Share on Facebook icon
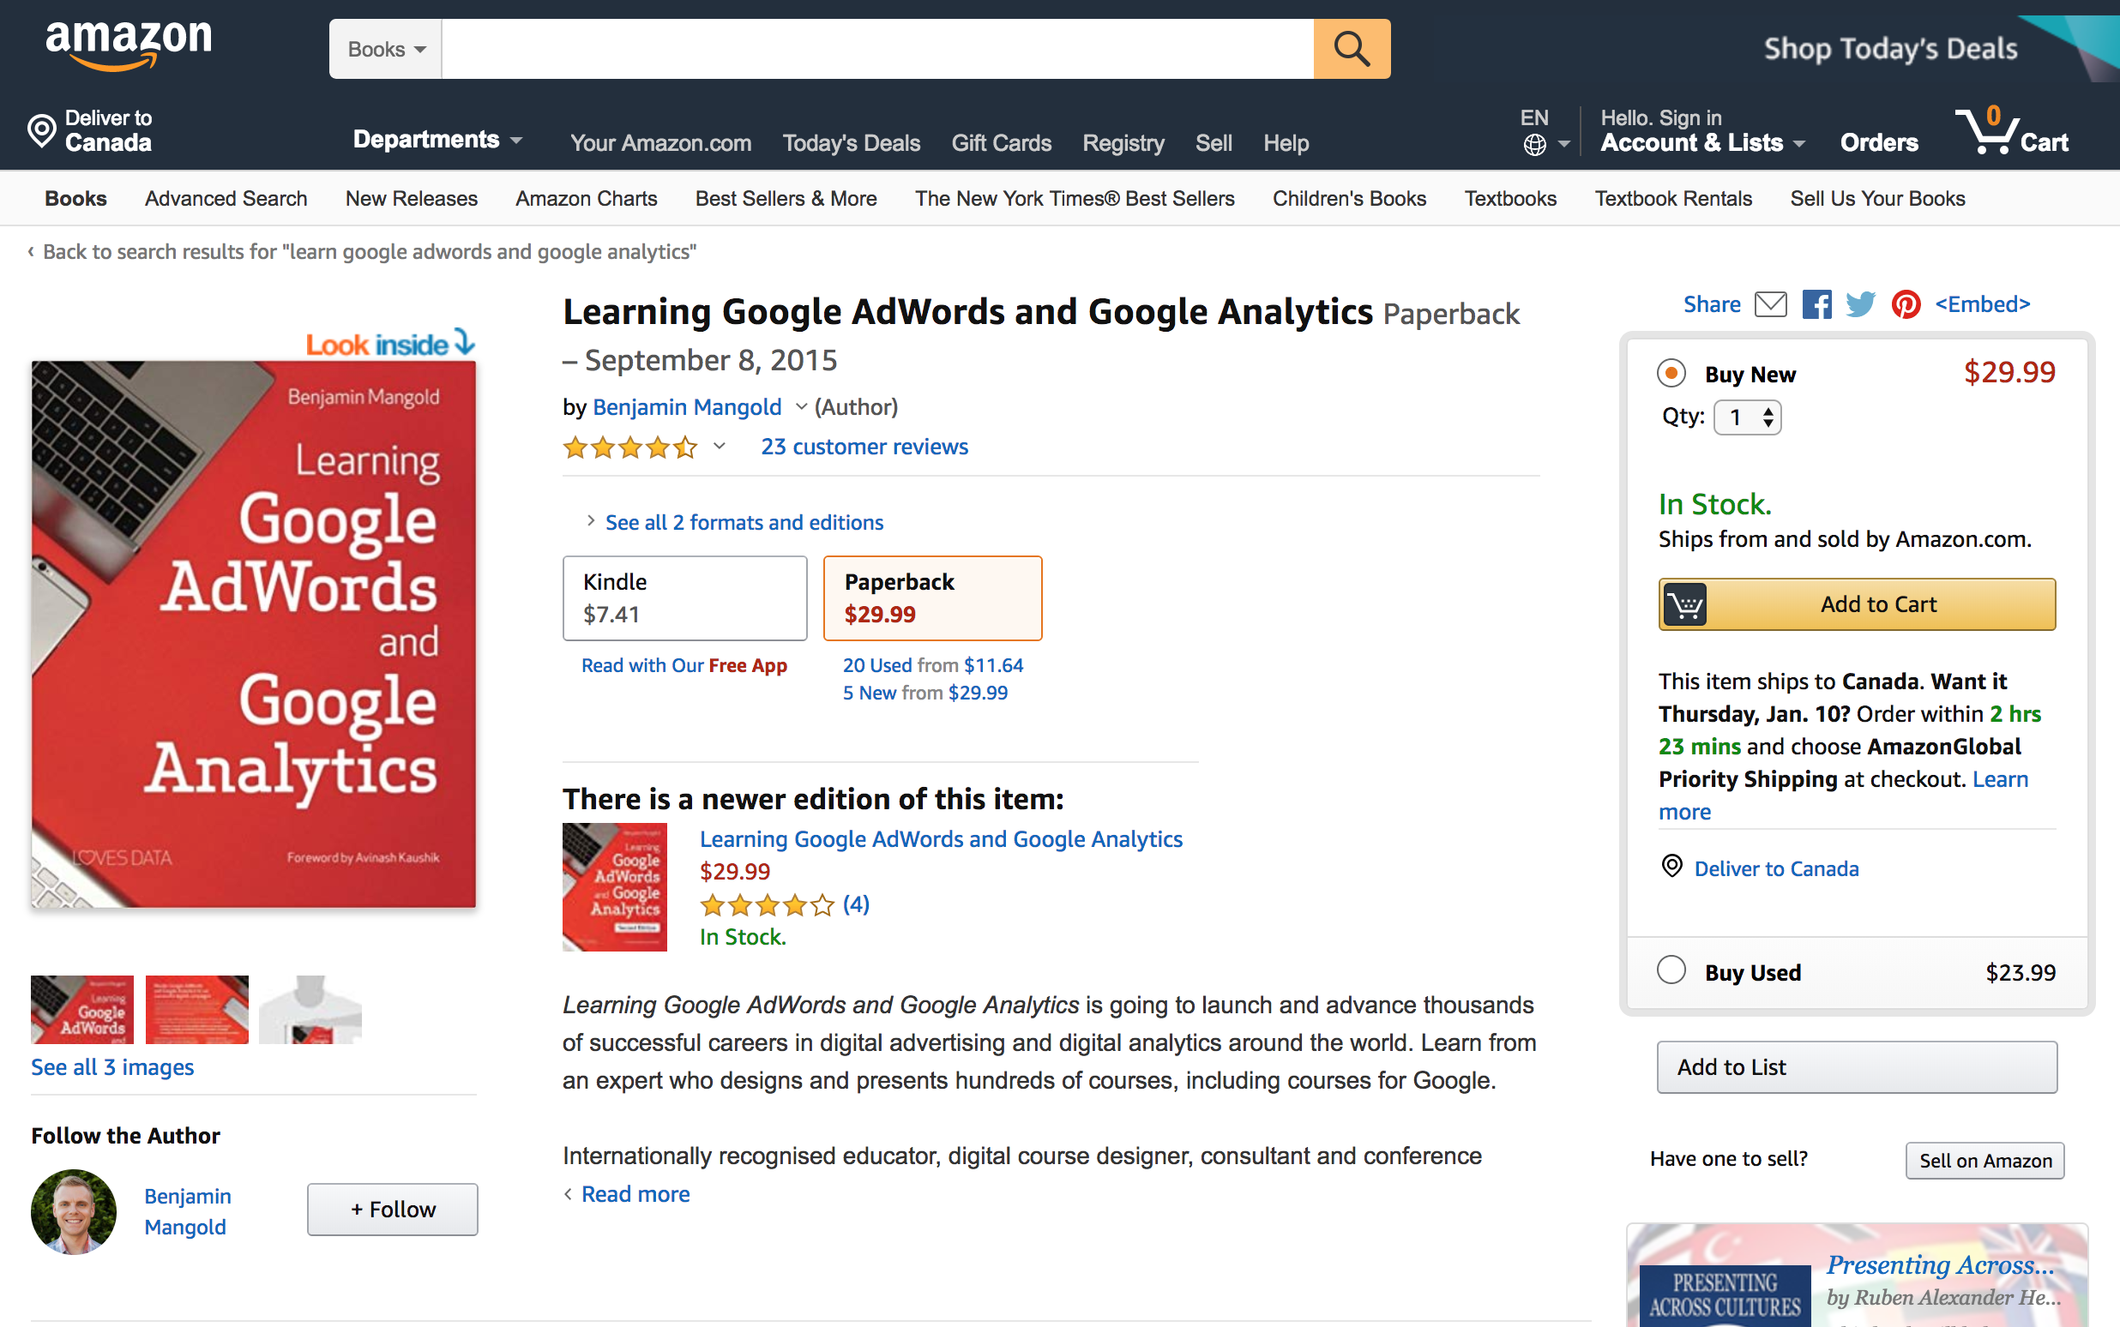The height and width of the screenshot is (1327, 2120). coord(1816,304)
